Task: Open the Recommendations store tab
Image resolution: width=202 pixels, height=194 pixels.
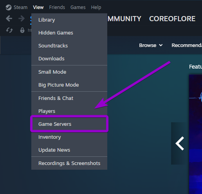Action: 187,45
